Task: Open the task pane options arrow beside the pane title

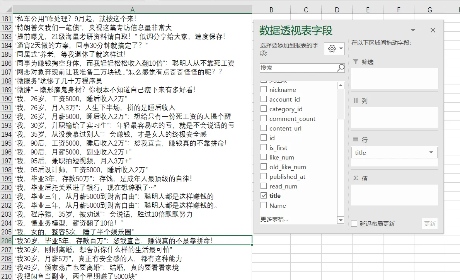Action: pos(413,30)
